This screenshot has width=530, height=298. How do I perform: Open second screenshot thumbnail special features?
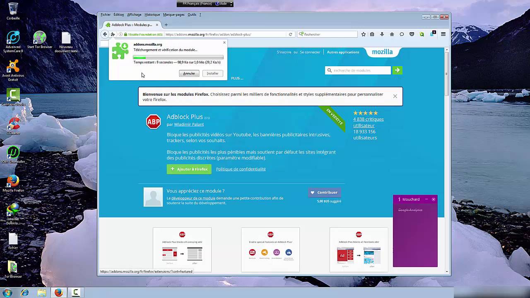coord(270,250)
